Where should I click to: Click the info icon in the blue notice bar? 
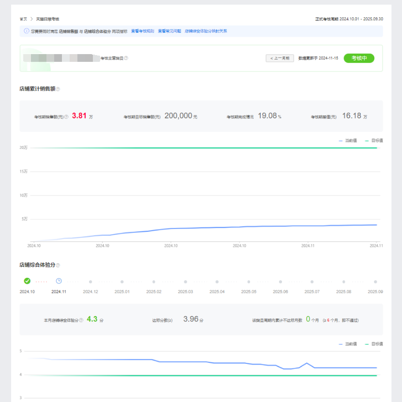(x=26, y=31)
